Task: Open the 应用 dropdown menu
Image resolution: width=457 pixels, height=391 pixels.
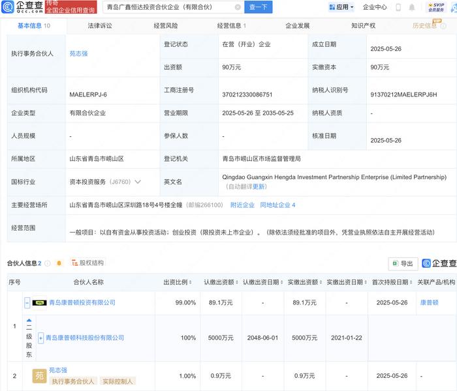Action: pos(341,7)
